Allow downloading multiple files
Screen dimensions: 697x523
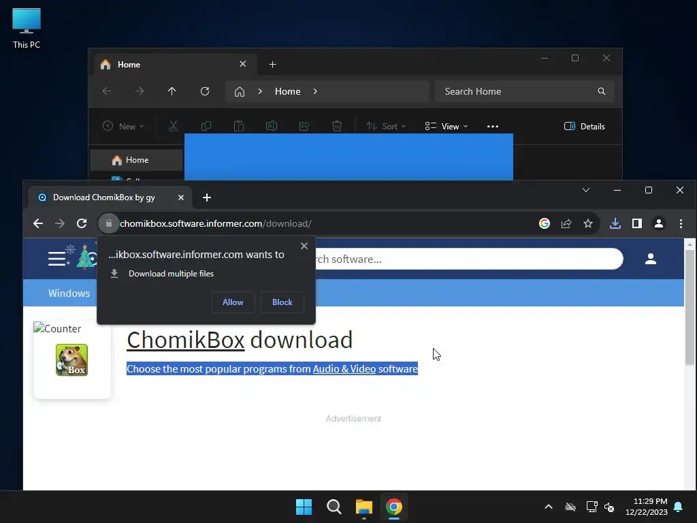tap(233, 302)
